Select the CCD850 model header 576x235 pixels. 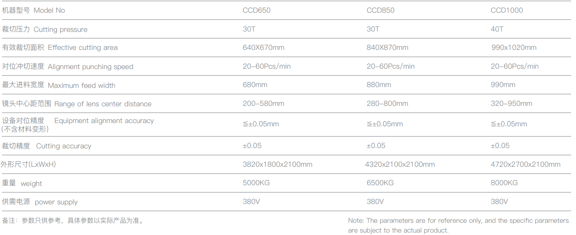pyautogui.click(x=380, y=10)
